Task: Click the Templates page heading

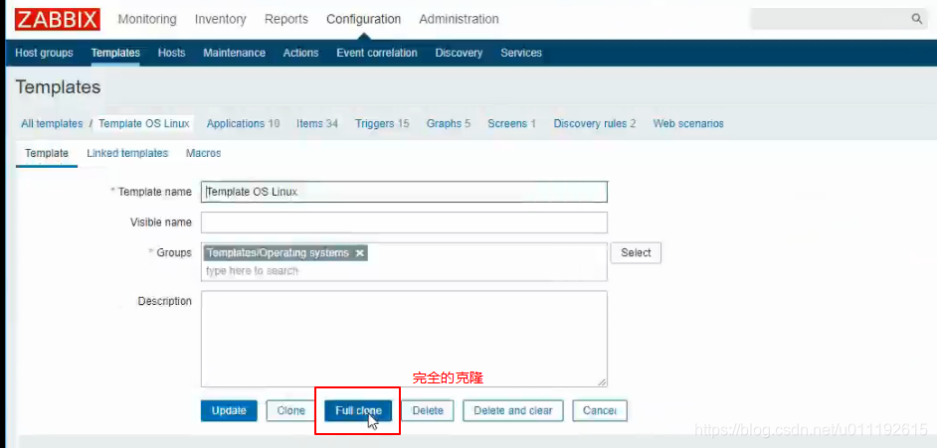Action: 58,87
